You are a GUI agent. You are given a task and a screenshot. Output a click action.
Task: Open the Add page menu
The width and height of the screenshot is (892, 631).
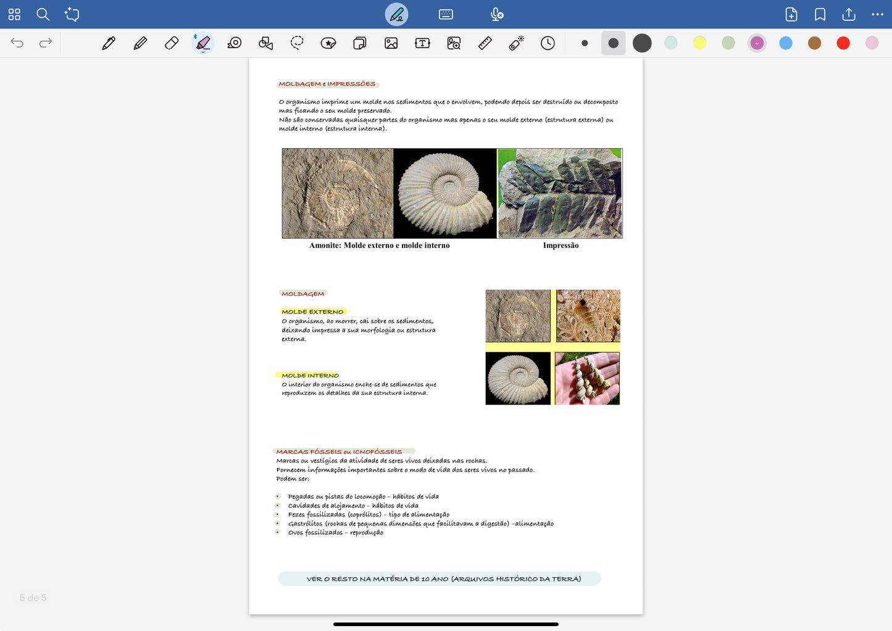coord(791,14)
